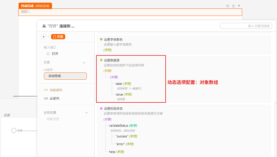Click the label (字符) field row
This screenshot has height=157, width=277.
(123, 84)
